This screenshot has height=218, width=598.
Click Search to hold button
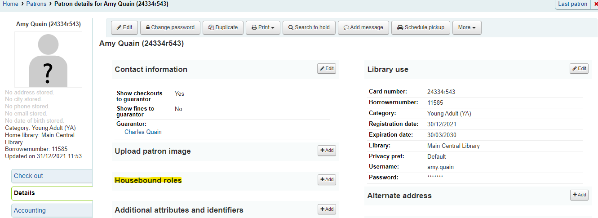pos(309,27)
